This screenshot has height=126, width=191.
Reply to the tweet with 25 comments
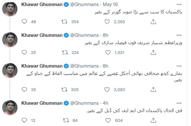24,52
